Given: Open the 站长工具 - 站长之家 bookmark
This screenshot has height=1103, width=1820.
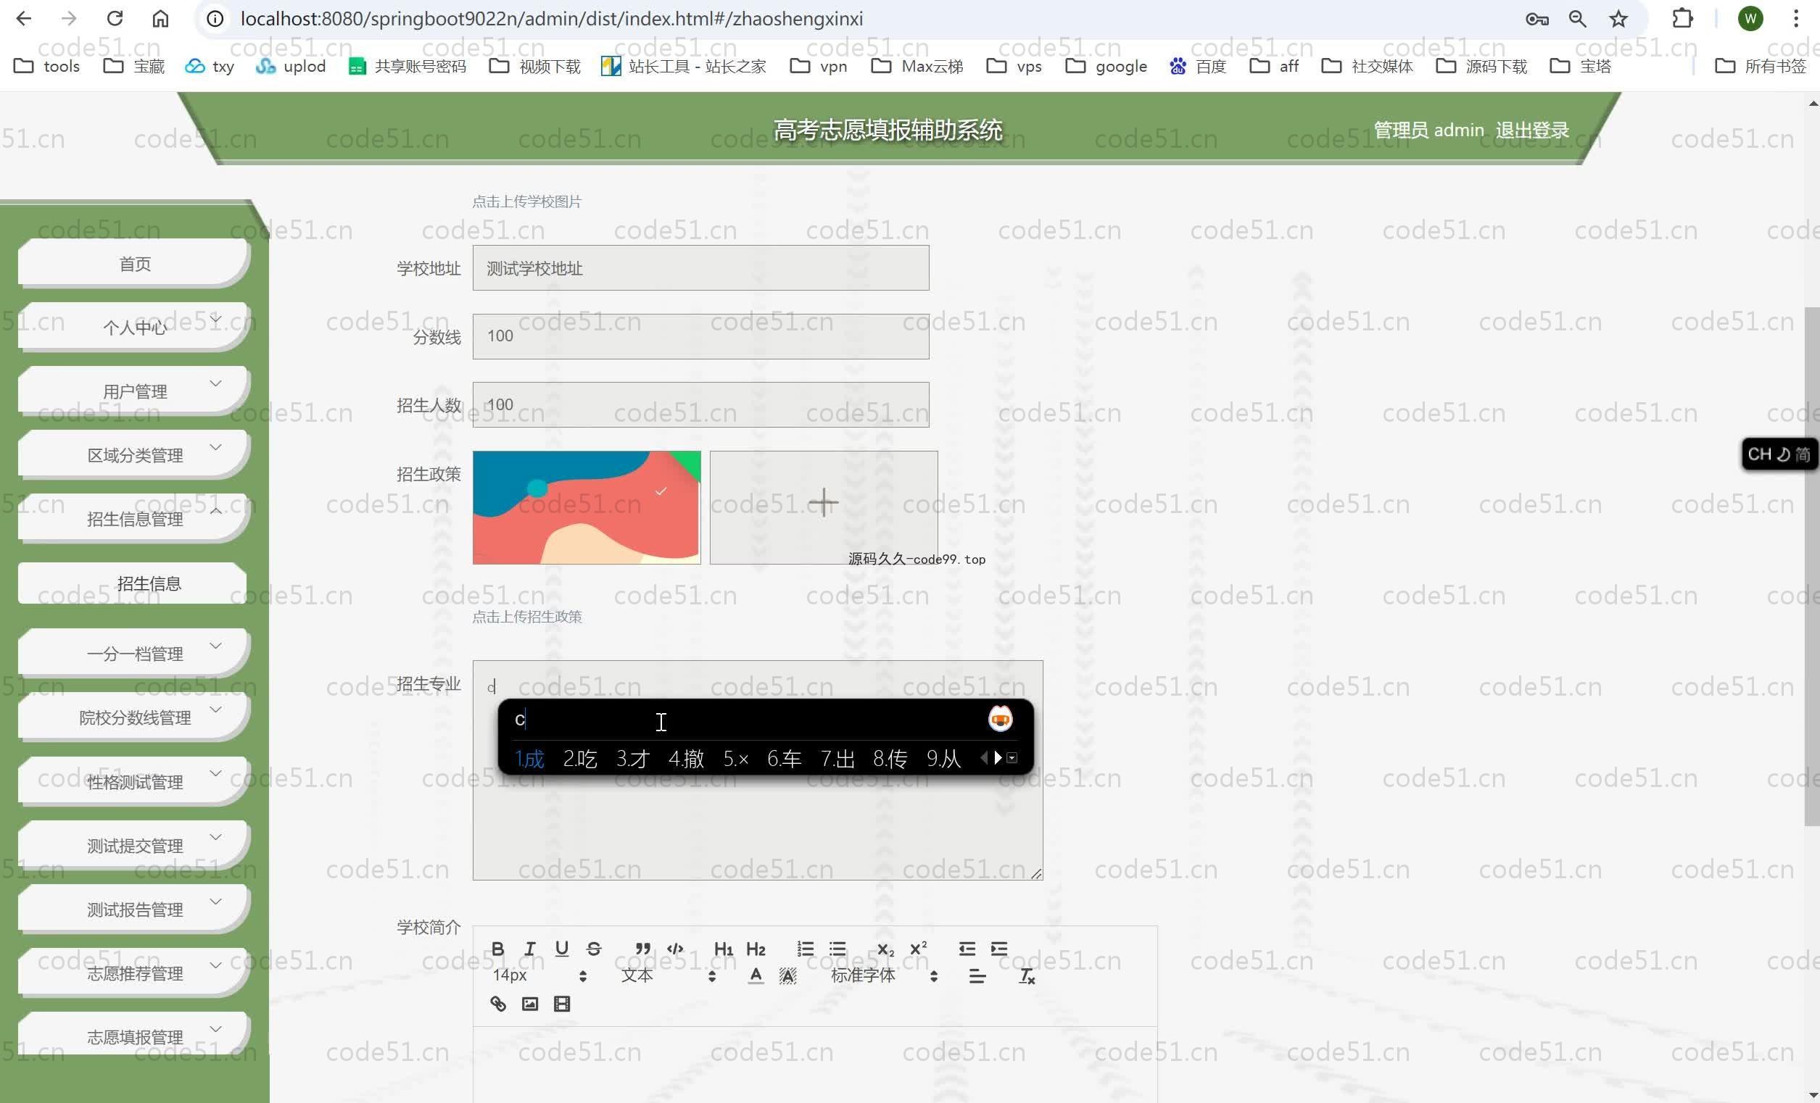Looking at the screenshot, I should tap(683, 67).
